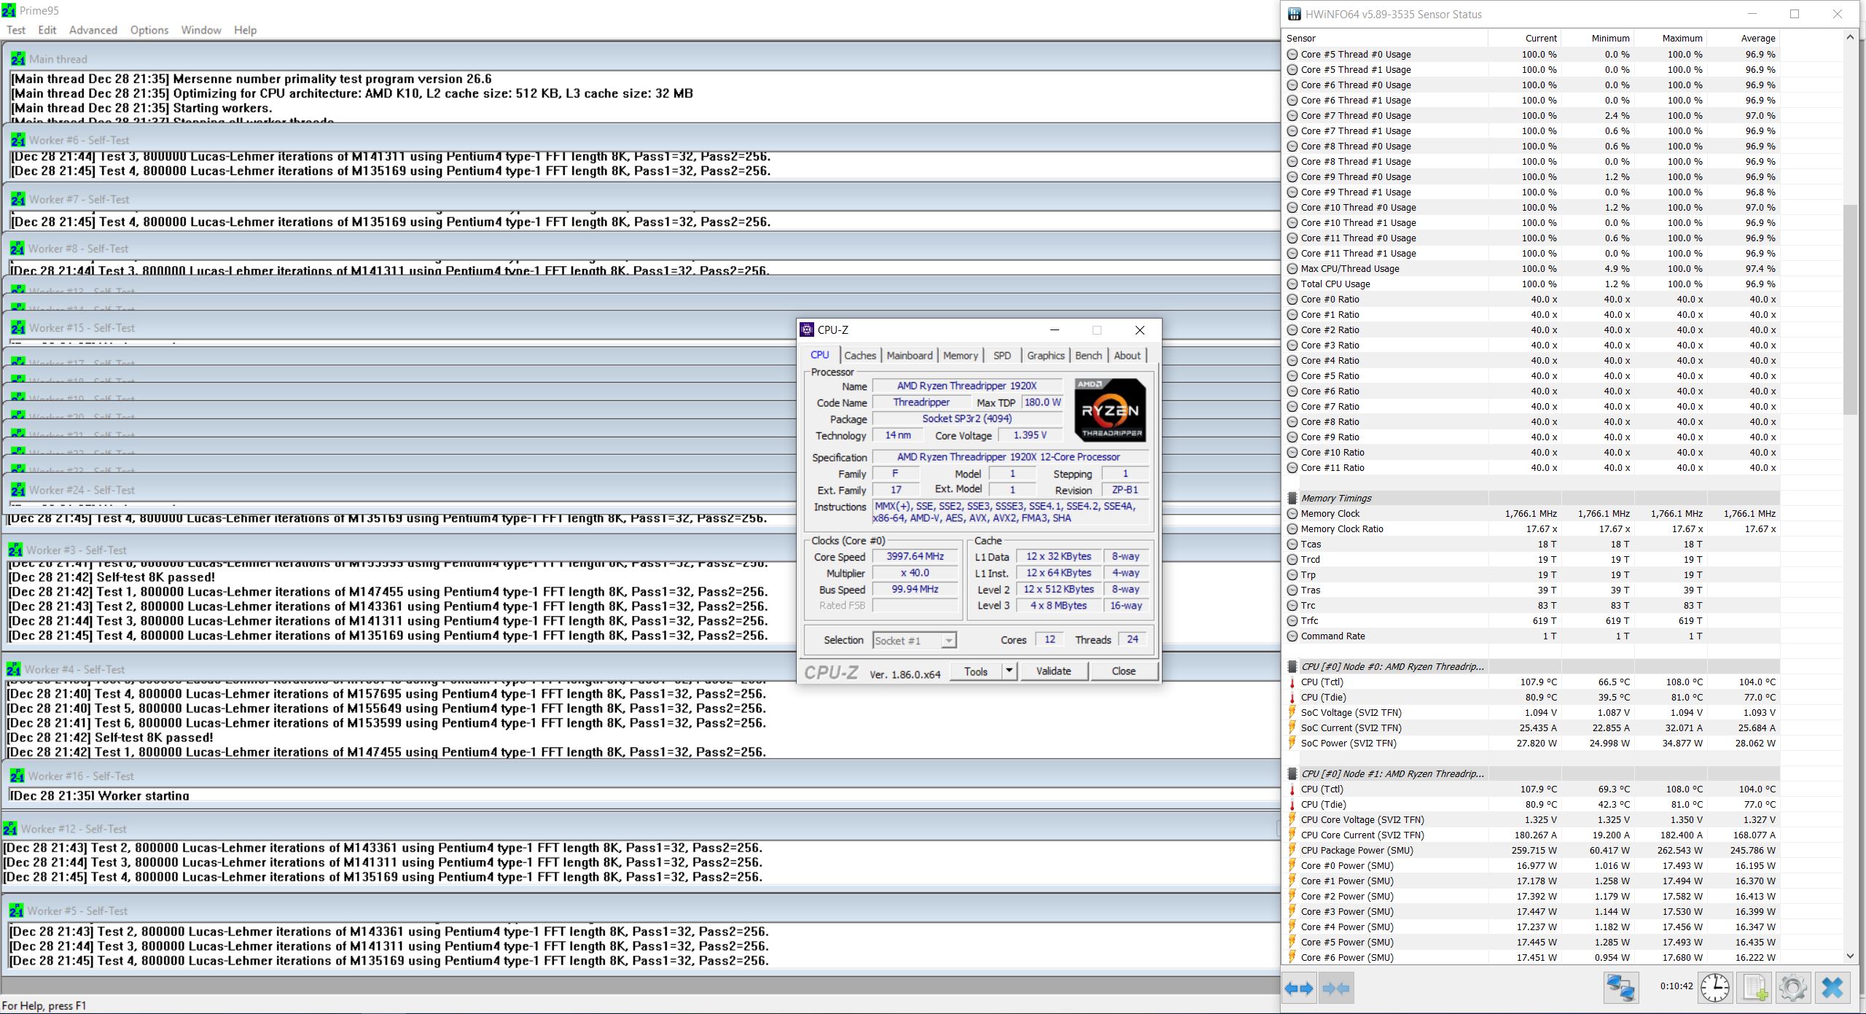Open the Window menu in Prime95
This screenshot has height=1014, width=1866.
(201, 30)
